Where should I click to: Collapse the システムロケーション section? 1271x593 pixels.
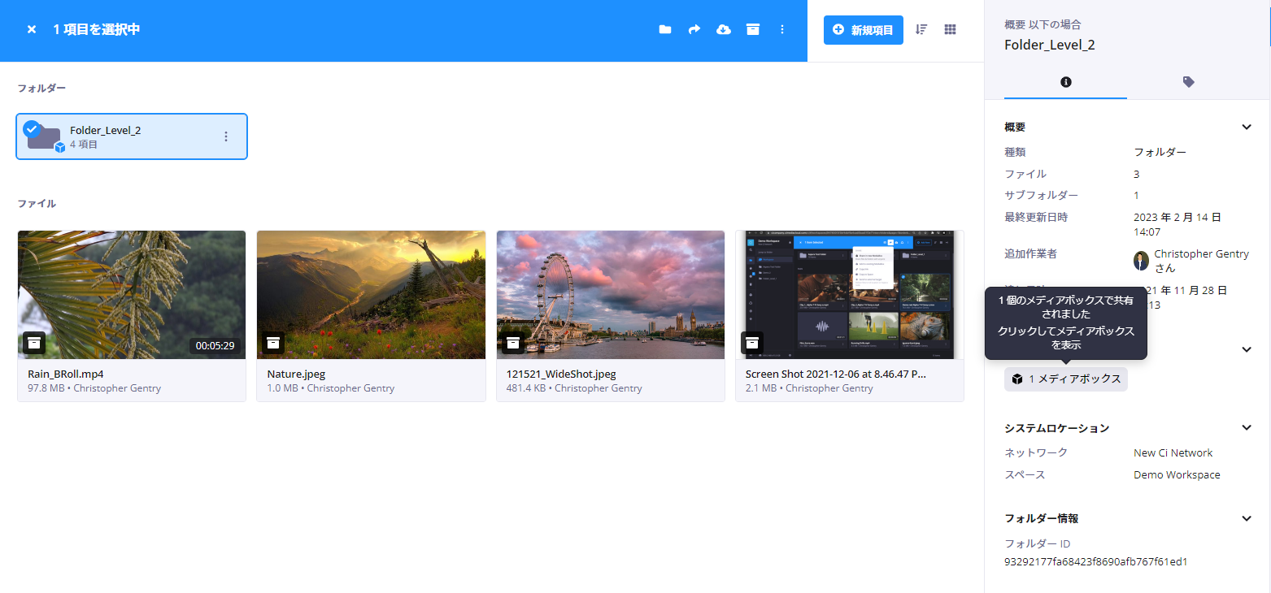1246,428
